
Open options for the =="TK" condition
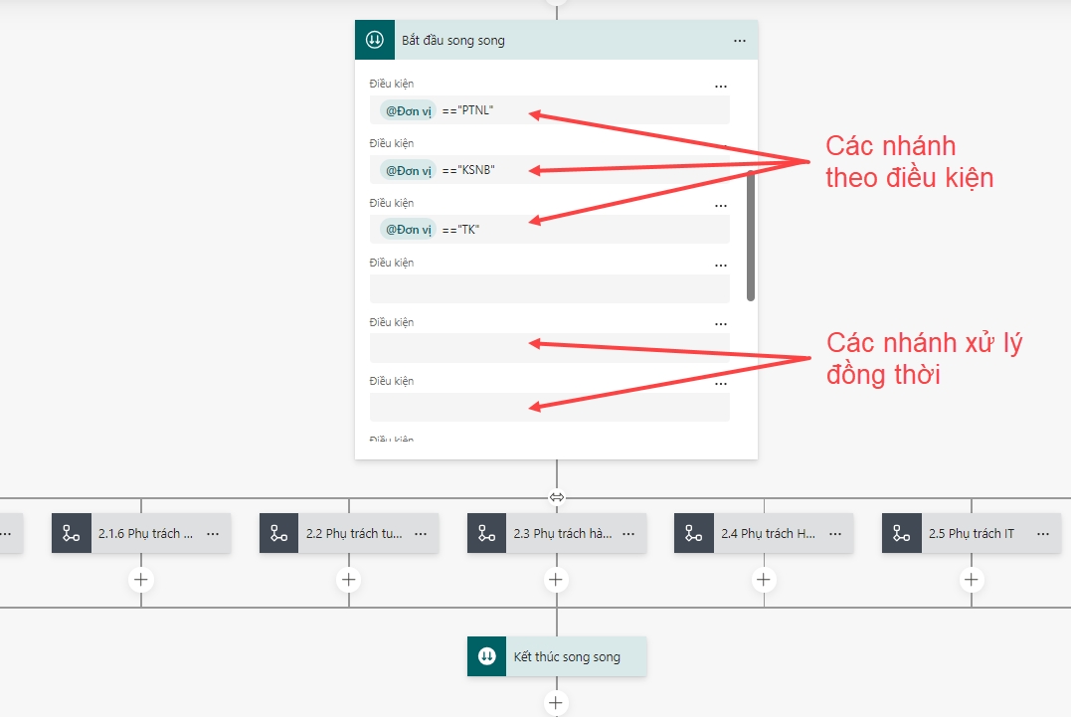coord(721,206)
